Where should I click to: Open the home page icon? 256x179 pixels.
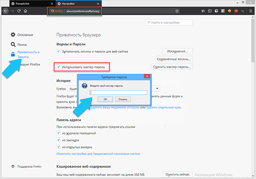click(x=26, y=11)
